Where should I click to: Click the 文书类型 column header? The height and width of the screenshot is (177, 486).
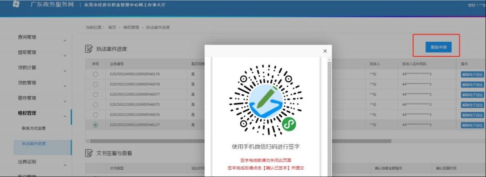pyautogui.click(x=117, y=168)
